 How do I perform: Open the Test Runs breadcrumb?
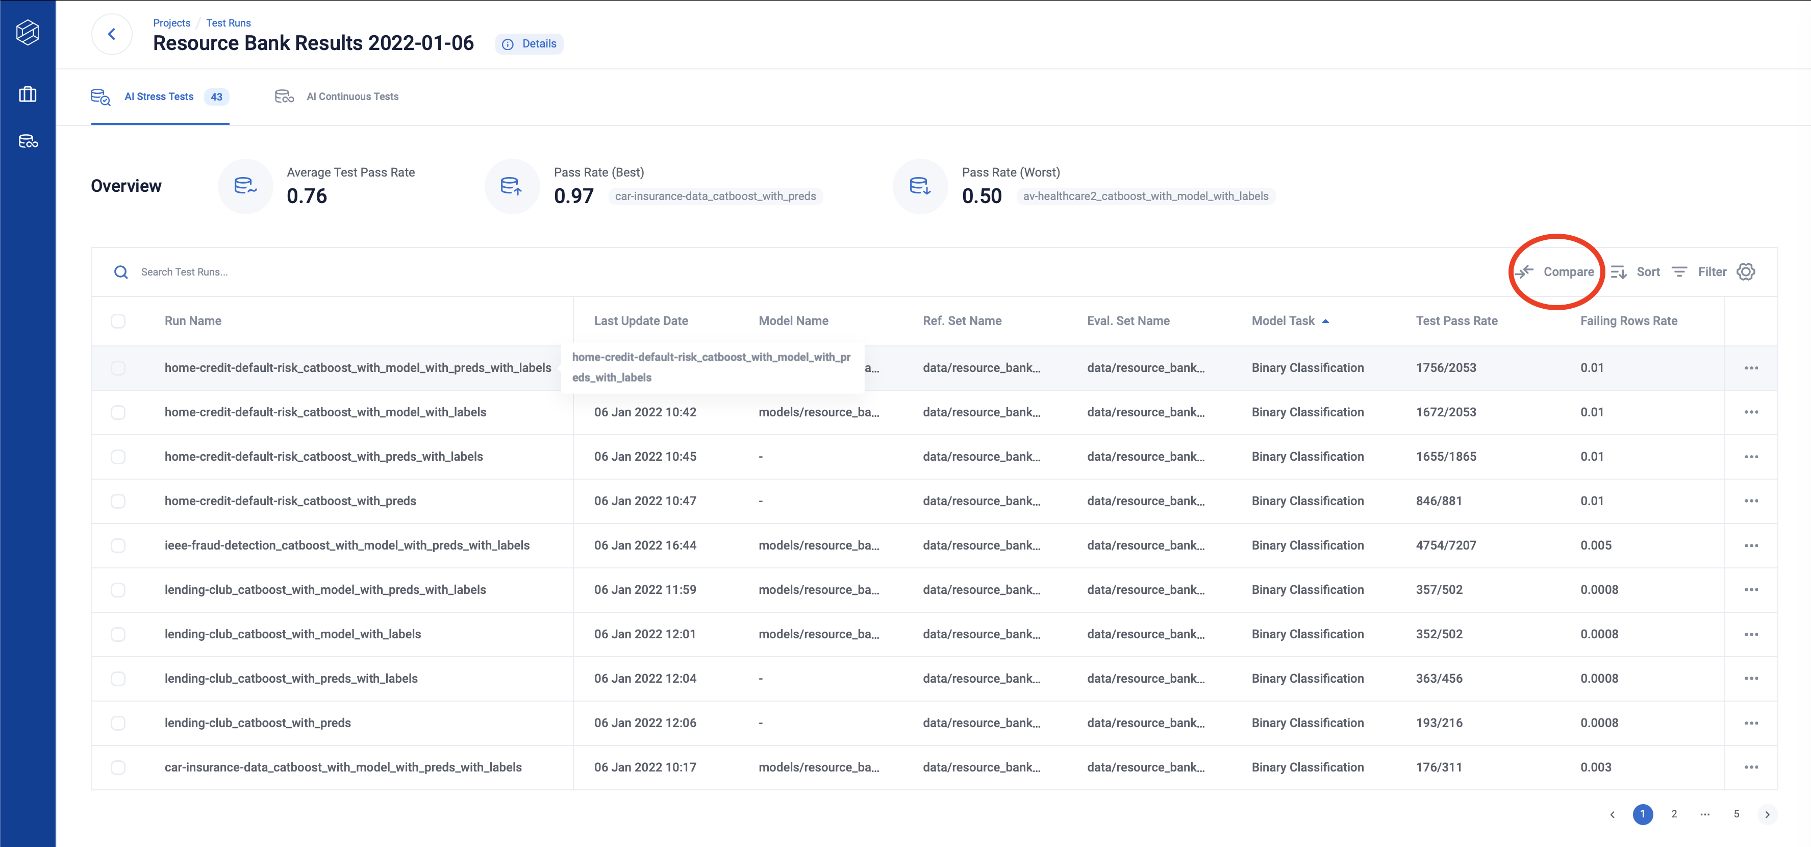228,23
